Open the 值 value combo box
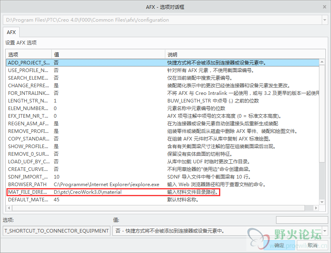 click(x=325, y=231)
